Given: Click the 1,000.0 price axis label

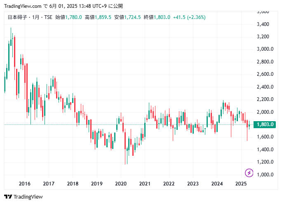Looking at the screenshot, I should [265, 175].
